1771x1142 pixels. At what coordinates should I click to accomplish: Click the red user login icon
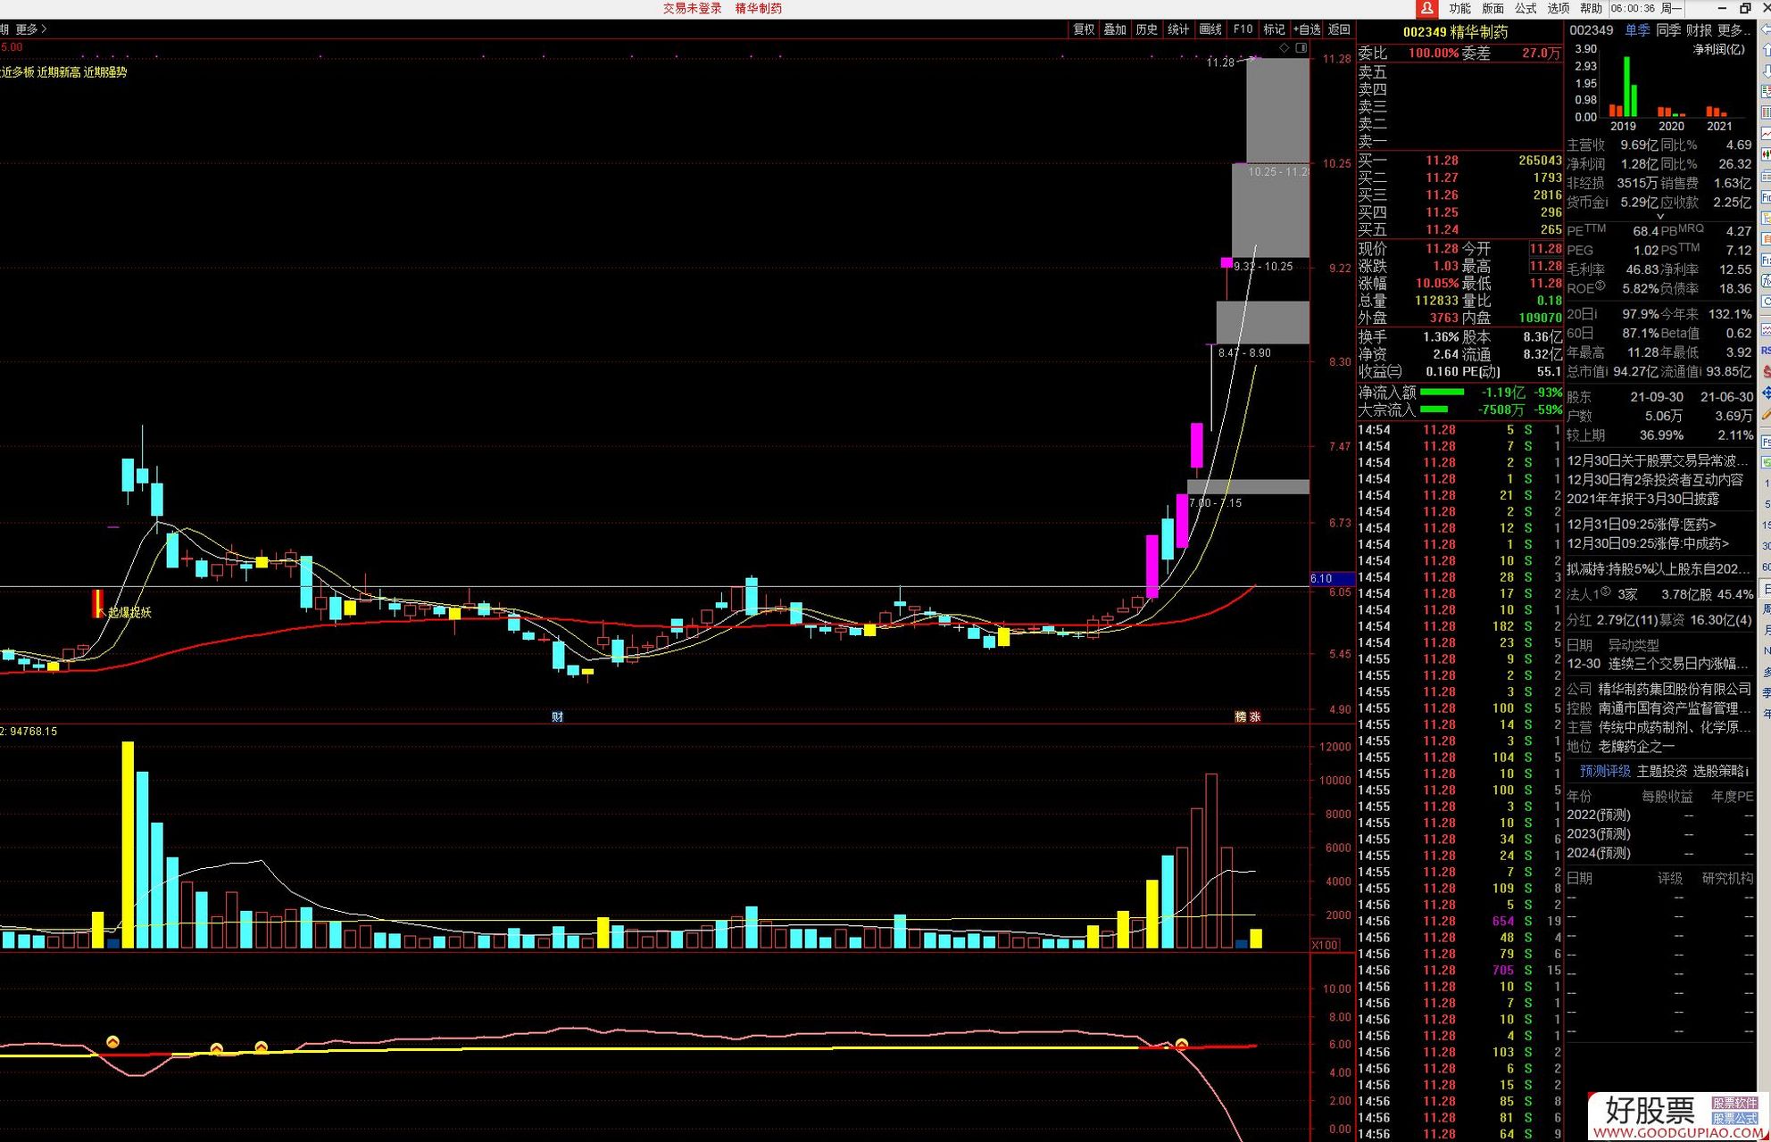tap(1426, 8)
